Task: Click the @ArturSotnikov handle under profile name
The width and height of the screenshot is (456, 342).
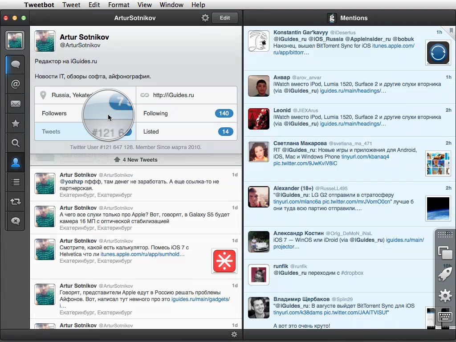Action: 80,45
